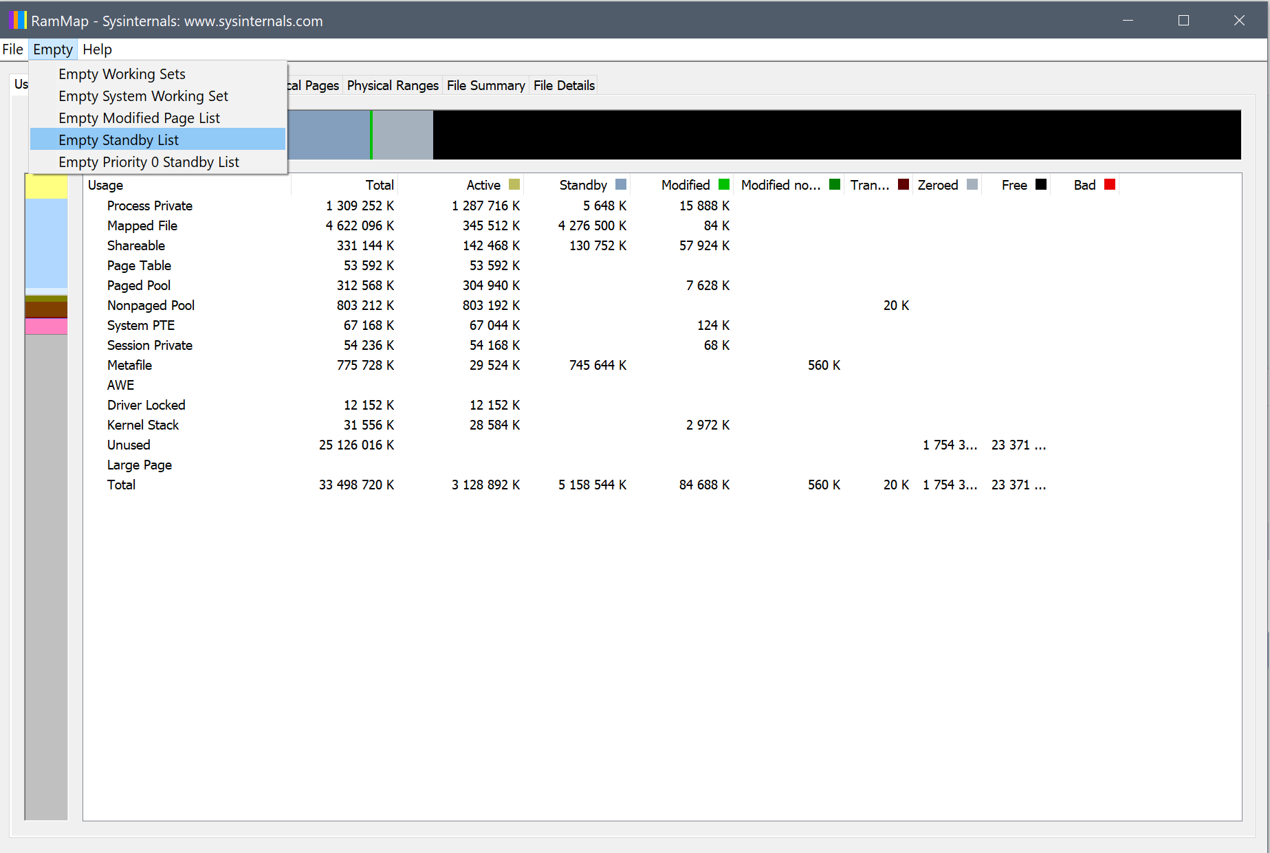Click the Unused total value 25 126 016 K
1270x853 pixels.
click(356, 445)
